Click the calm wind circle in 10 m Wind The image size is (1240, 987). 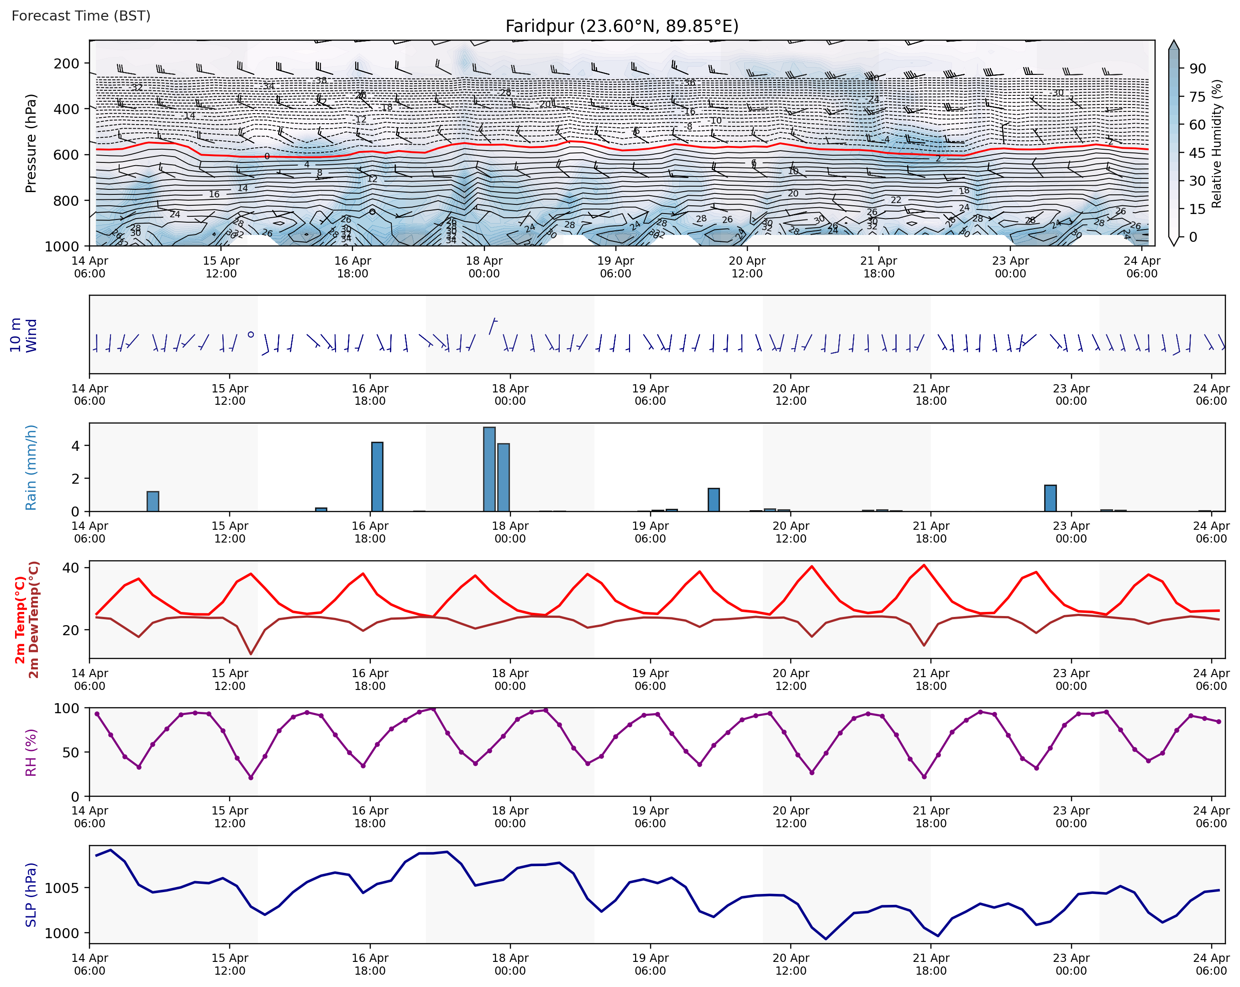coord(251,334)
